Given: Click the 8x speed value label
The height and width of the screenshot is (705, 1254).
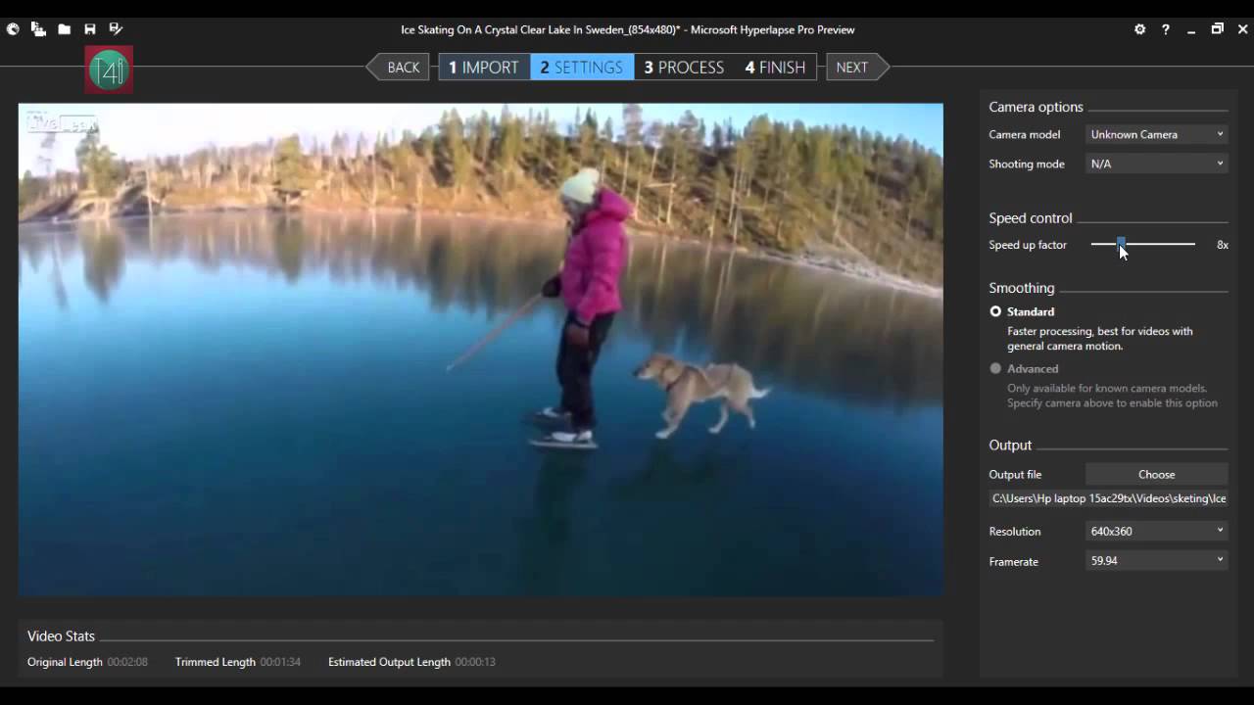Looking at the screenshot, I should click(1223, 245).
